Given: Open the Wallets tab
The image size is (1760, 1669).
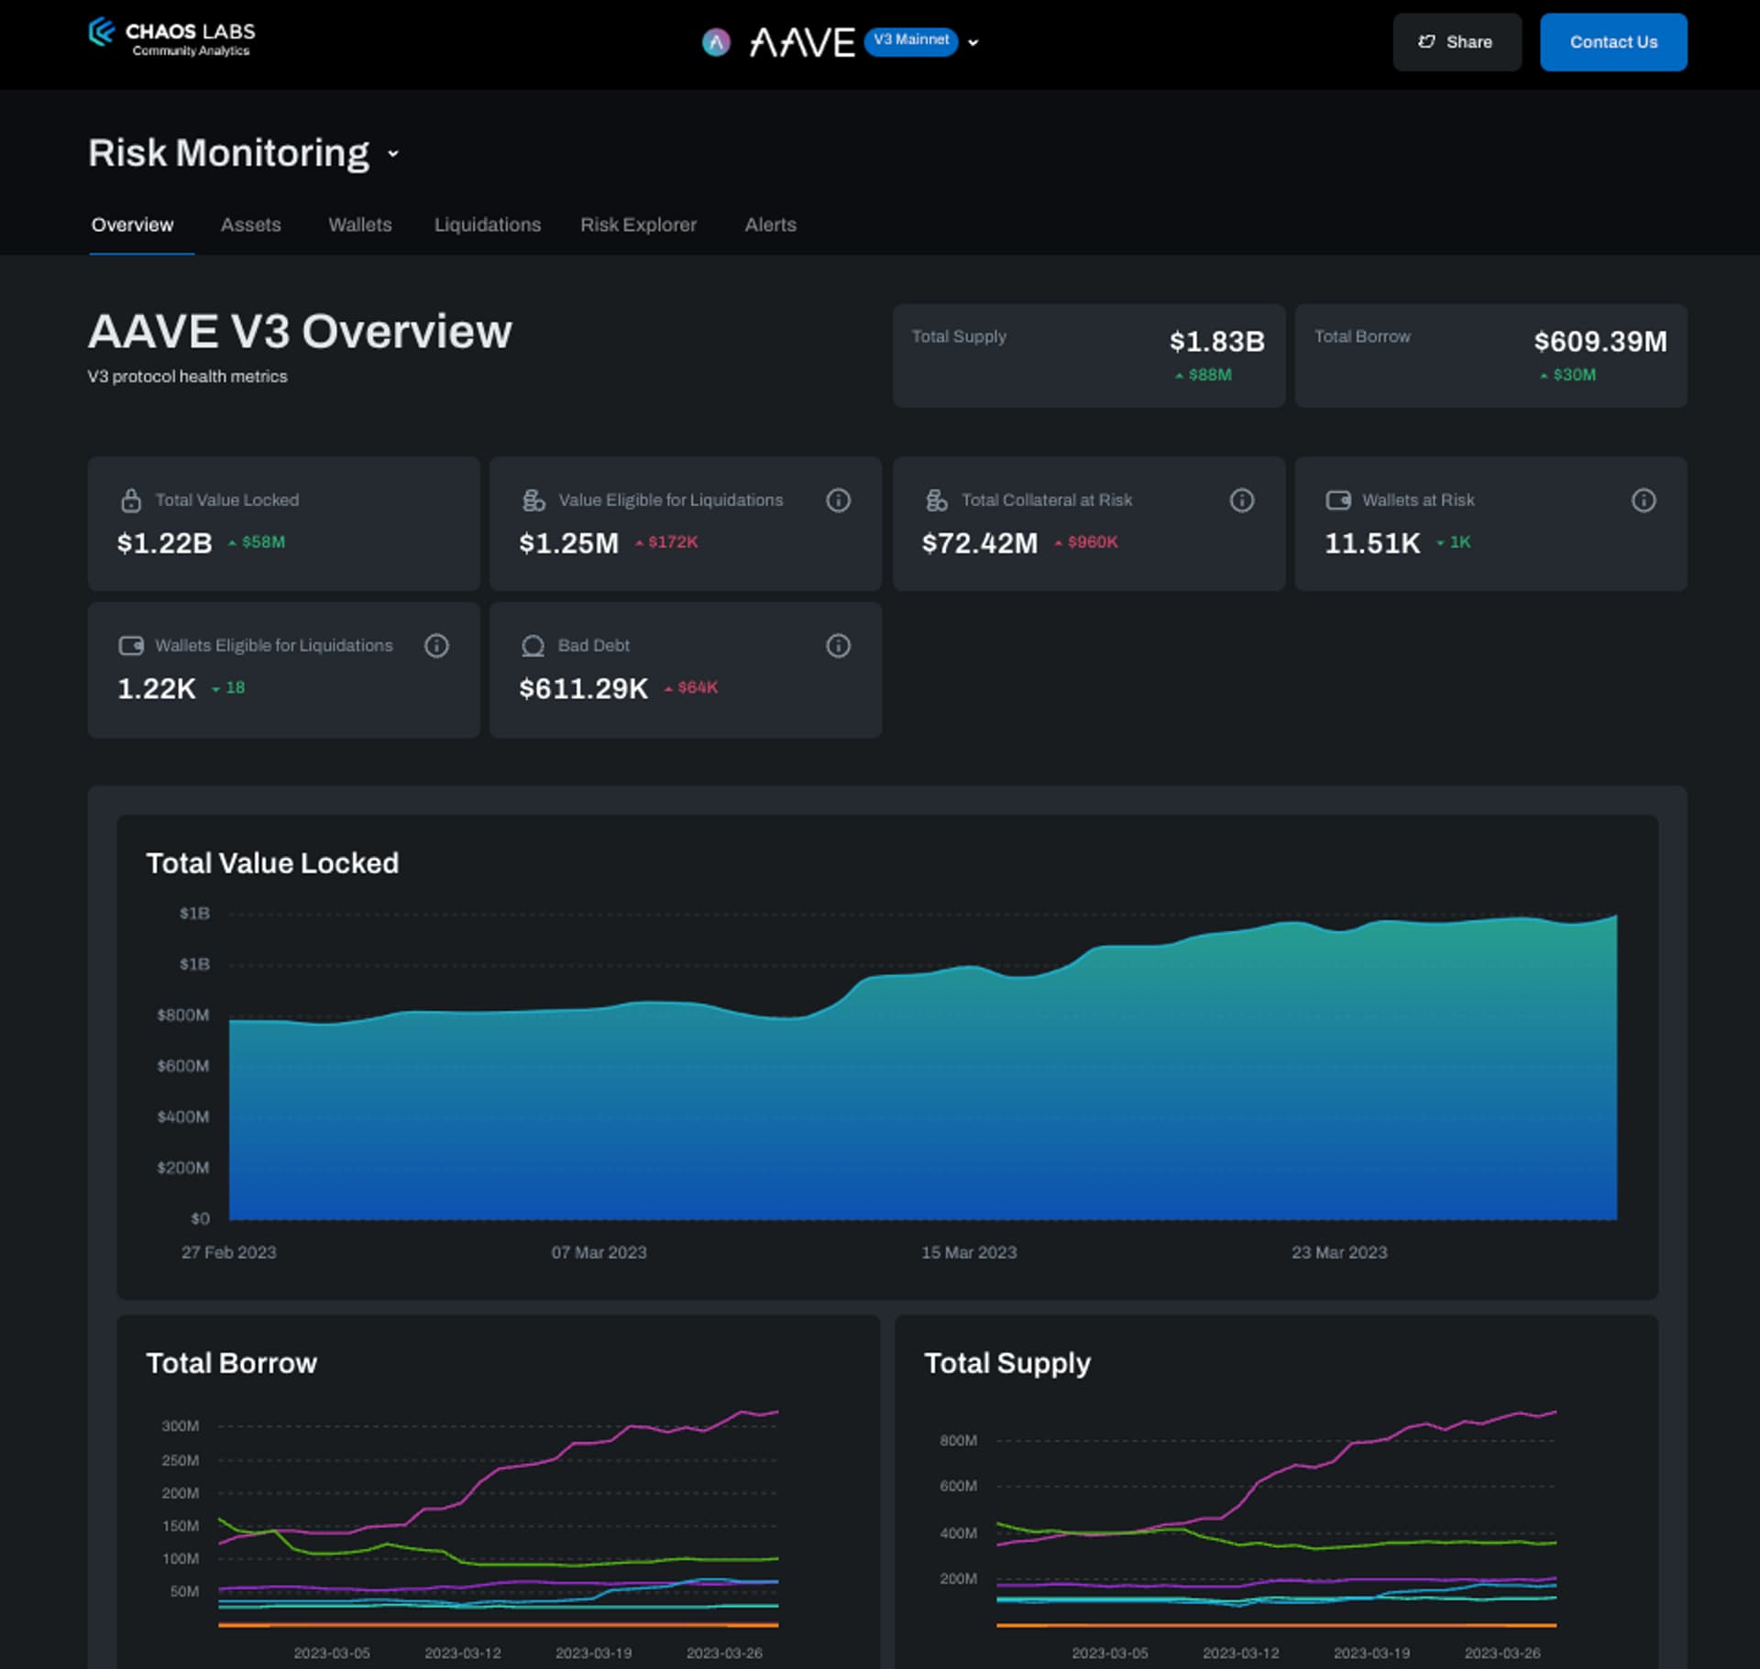Looking at the screenshot, I should pyautogui.click(x=359, y=225).
